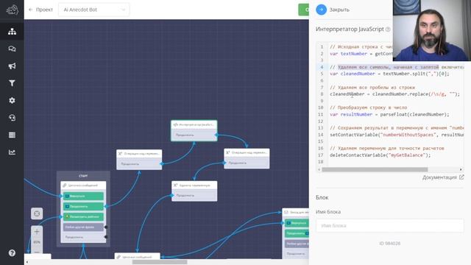Click the fit-to-screen button on canvas

(37, 213)
